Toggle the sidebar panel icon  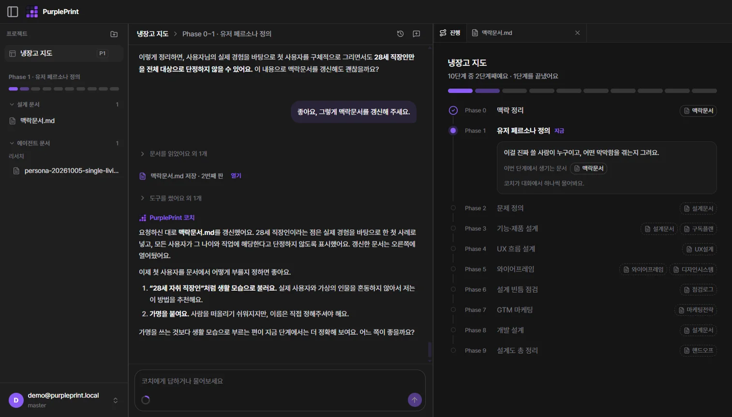coord(13,12)
